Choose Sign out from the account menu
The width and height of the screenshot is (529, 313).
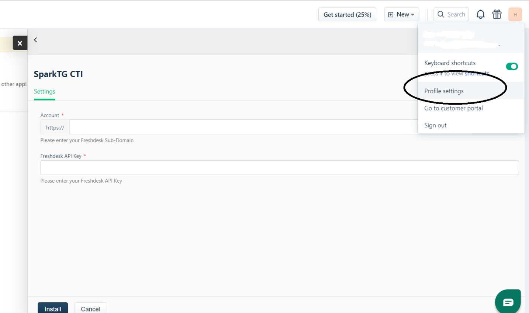pyautogui.click(x=435, y=125)
